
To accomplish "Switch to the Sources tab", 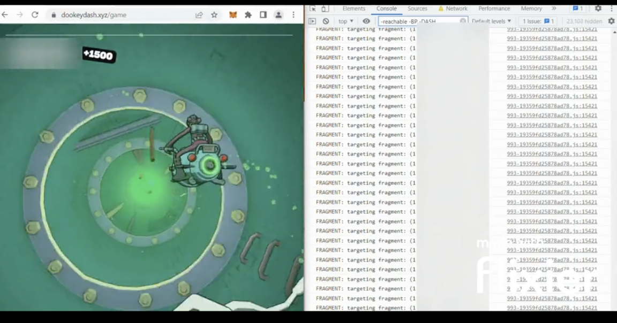I will [x=417, y=9].
